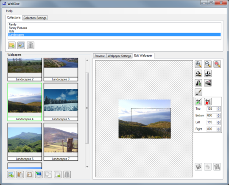
Task: Click the export wallpaper green arrow icon
Action: tap(58, 174)
